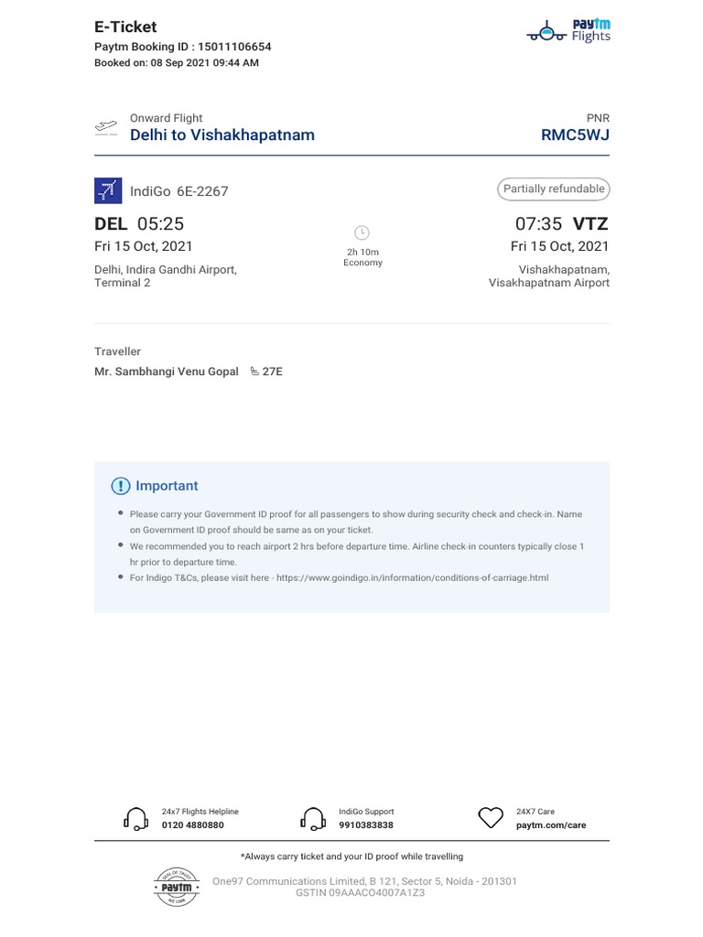Click the Important exclamation icon
The image size is (703, 937).
point(121,486)
